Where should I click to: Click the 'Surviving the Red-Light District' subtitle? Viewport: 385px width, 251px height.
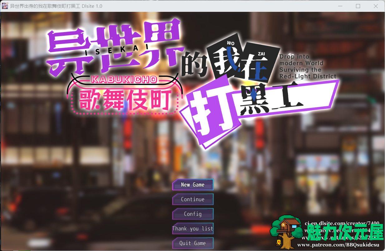pyautogui.click(x=308, y=73)
